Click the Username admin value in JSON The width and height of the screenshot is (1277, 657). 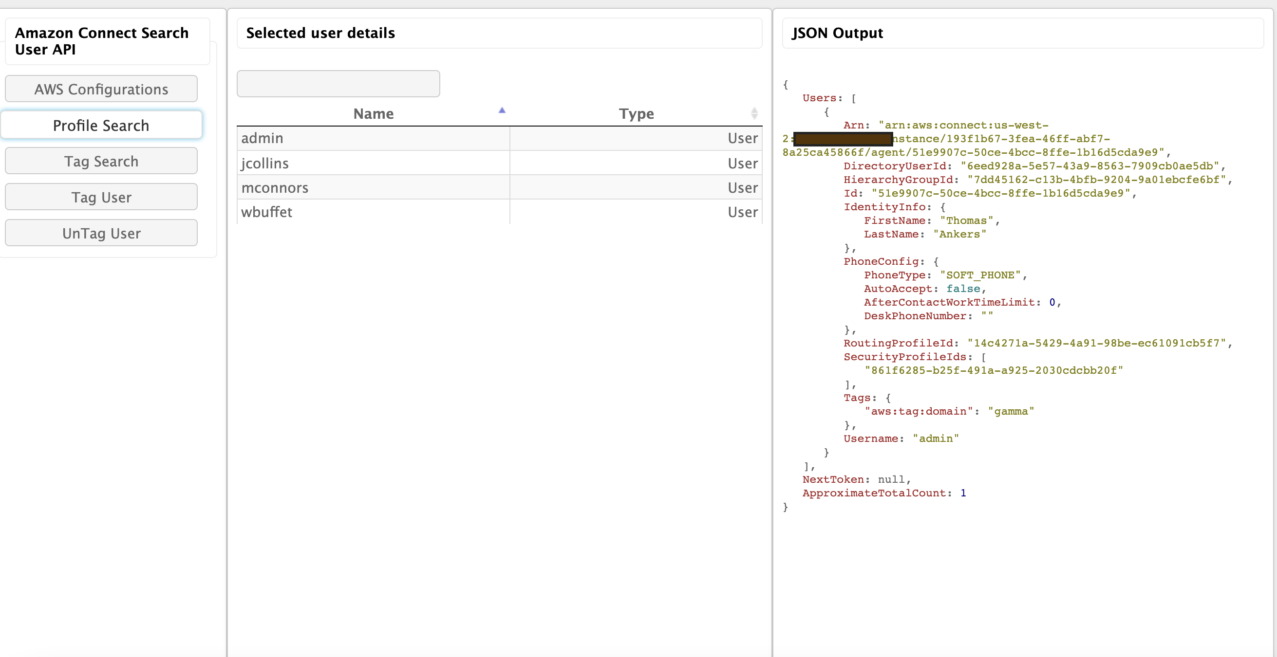pos(936,438)
